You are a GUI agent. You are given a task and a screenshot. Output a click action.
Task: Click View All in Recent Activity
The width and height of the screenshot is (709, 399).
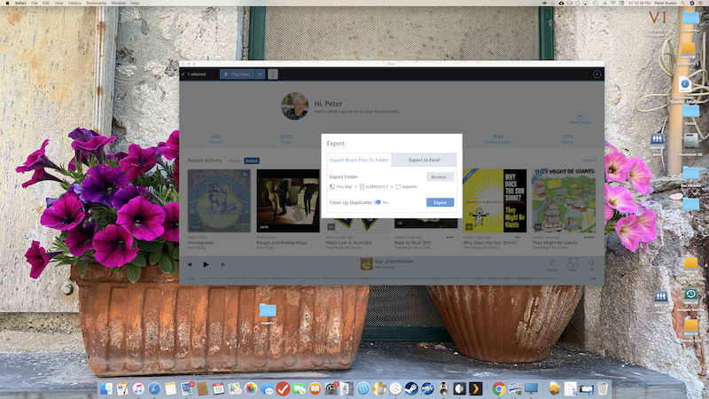pos(588,160)
